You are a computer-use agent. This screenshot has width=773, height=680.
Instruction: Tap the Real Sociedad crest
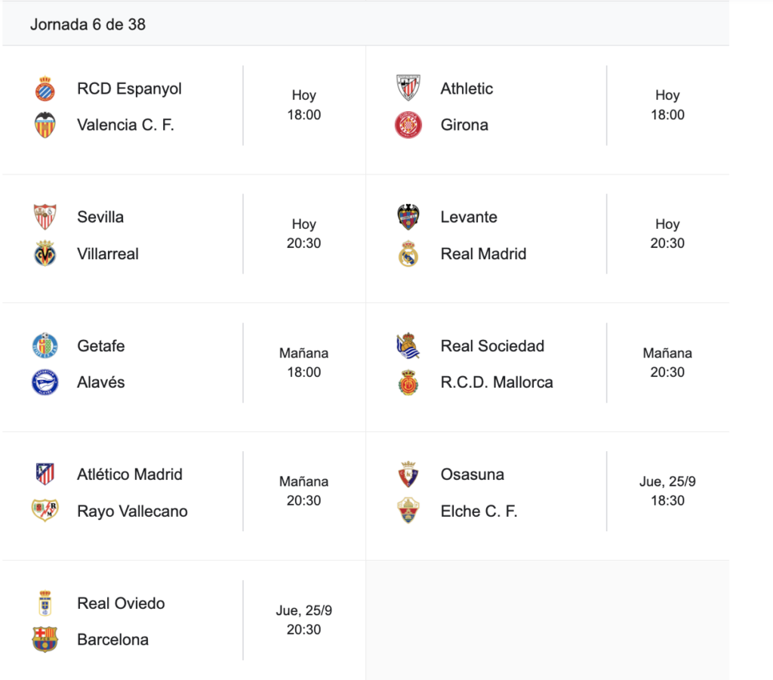(408, 346)
